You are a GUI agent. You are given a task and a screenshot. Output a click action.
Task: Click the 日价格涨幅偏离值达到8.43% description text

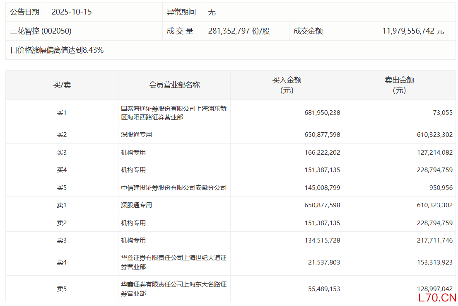pos(57,50)
